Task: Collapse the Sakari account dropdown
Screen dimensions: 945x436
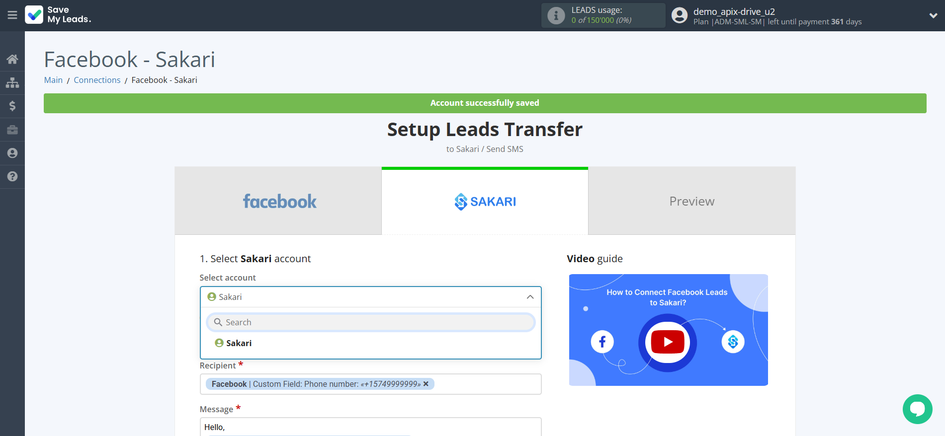Action: (530, 297)
